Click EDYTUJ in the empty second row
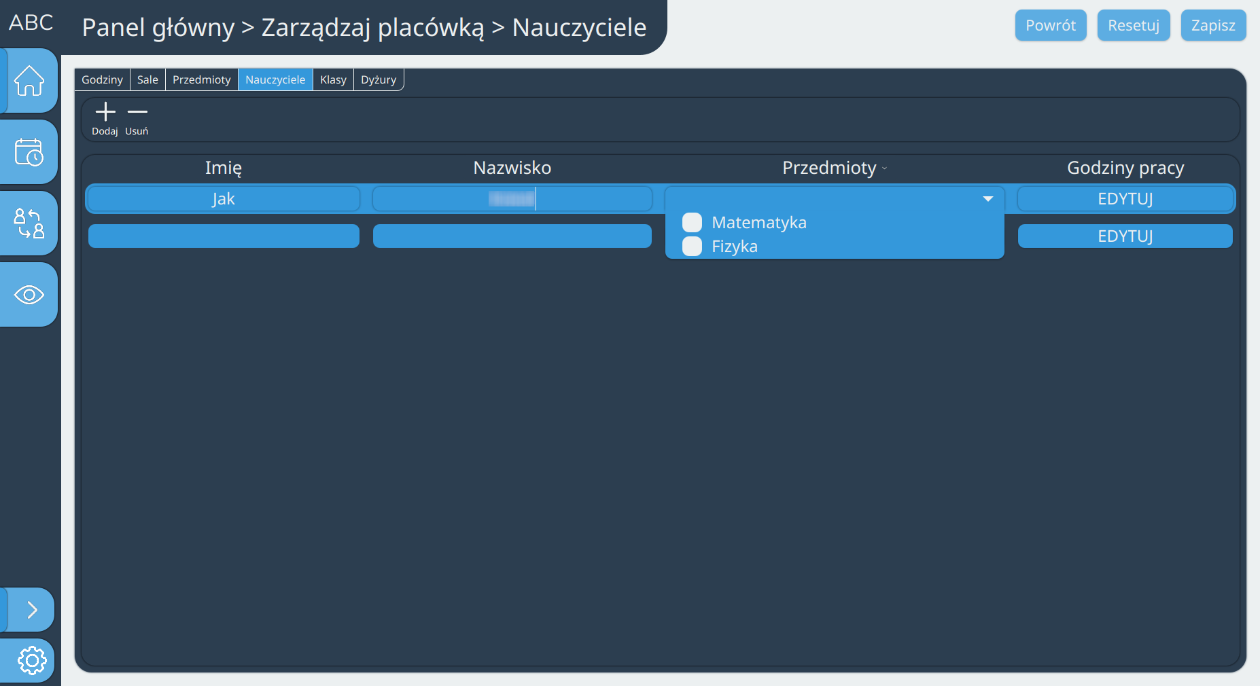This screenshot has height=686, width=1260. click(x=1125, y=236)
